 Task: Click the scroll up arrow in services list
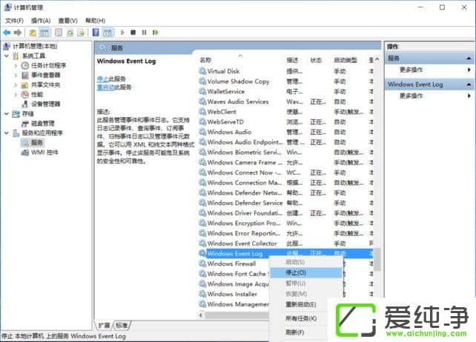click(377, 60)
